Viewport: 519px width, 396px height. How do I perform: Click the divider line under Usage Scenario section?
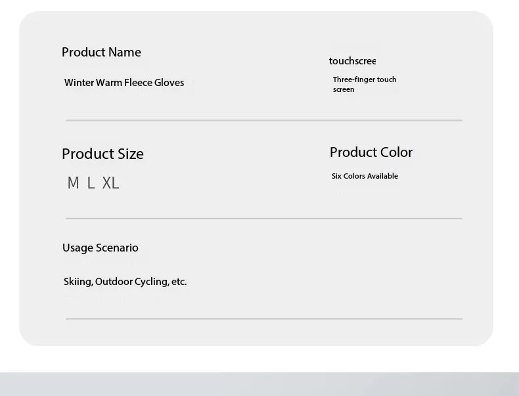click(x=263, y=319)
